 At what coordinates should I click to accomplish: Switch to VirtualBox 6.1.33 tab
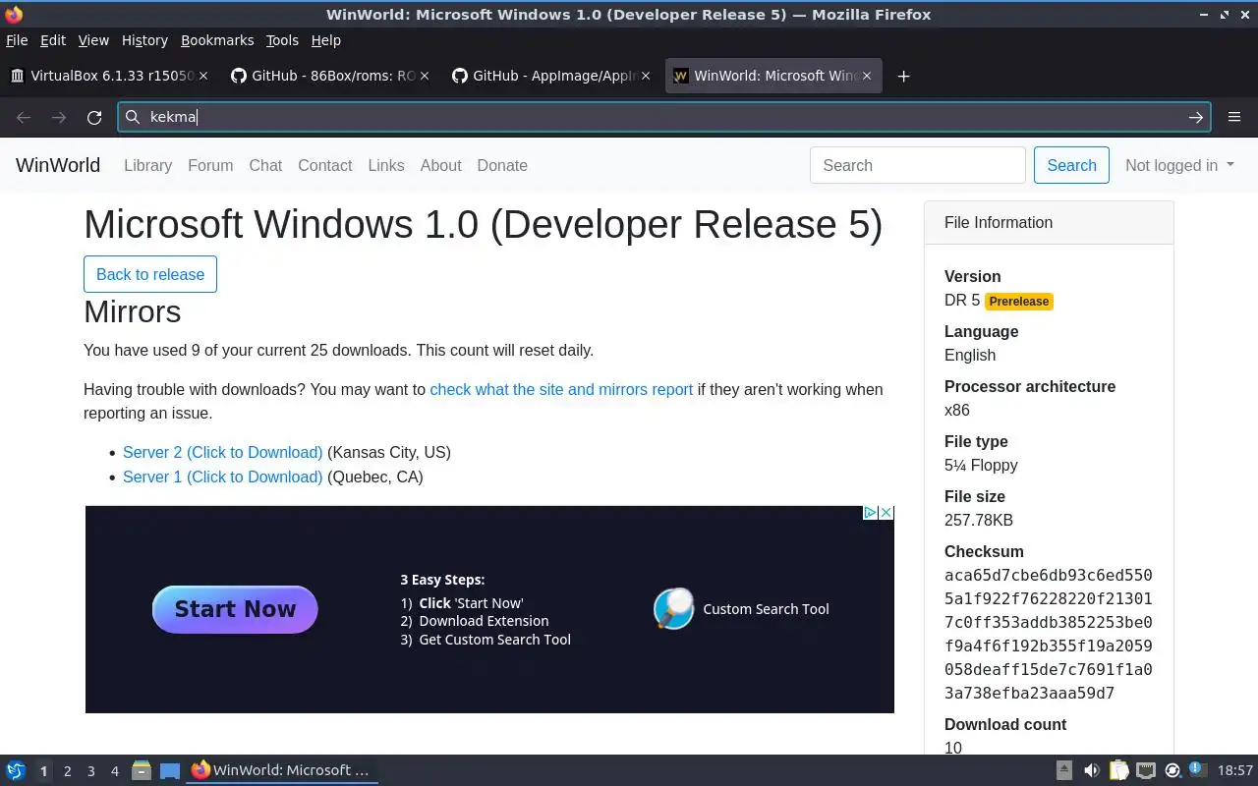tap(108, 76)
